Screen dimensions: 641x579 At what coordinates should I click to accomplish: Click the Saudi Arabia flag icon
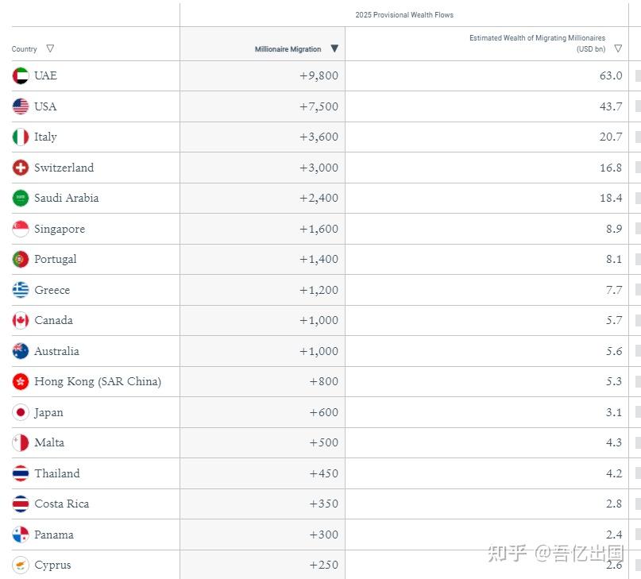pos(21,199)
